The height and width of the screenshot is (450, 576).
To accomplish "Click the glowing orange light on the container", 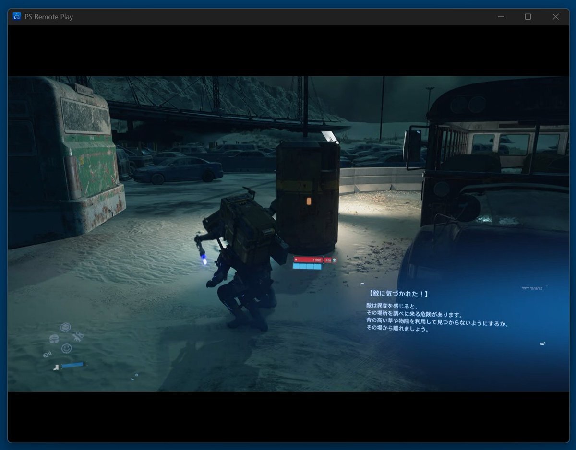I will [309, 201].
